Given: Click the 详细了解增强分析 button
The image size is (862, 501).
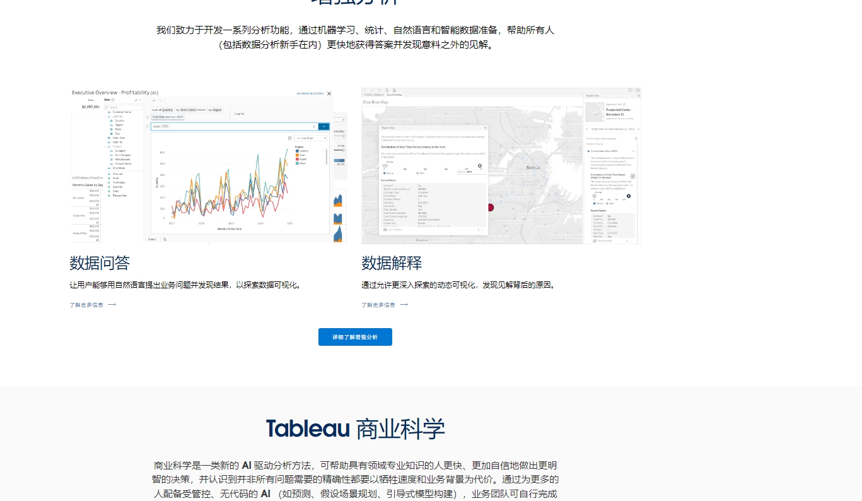Looking at the screenshot, I should tap(355, 337).
